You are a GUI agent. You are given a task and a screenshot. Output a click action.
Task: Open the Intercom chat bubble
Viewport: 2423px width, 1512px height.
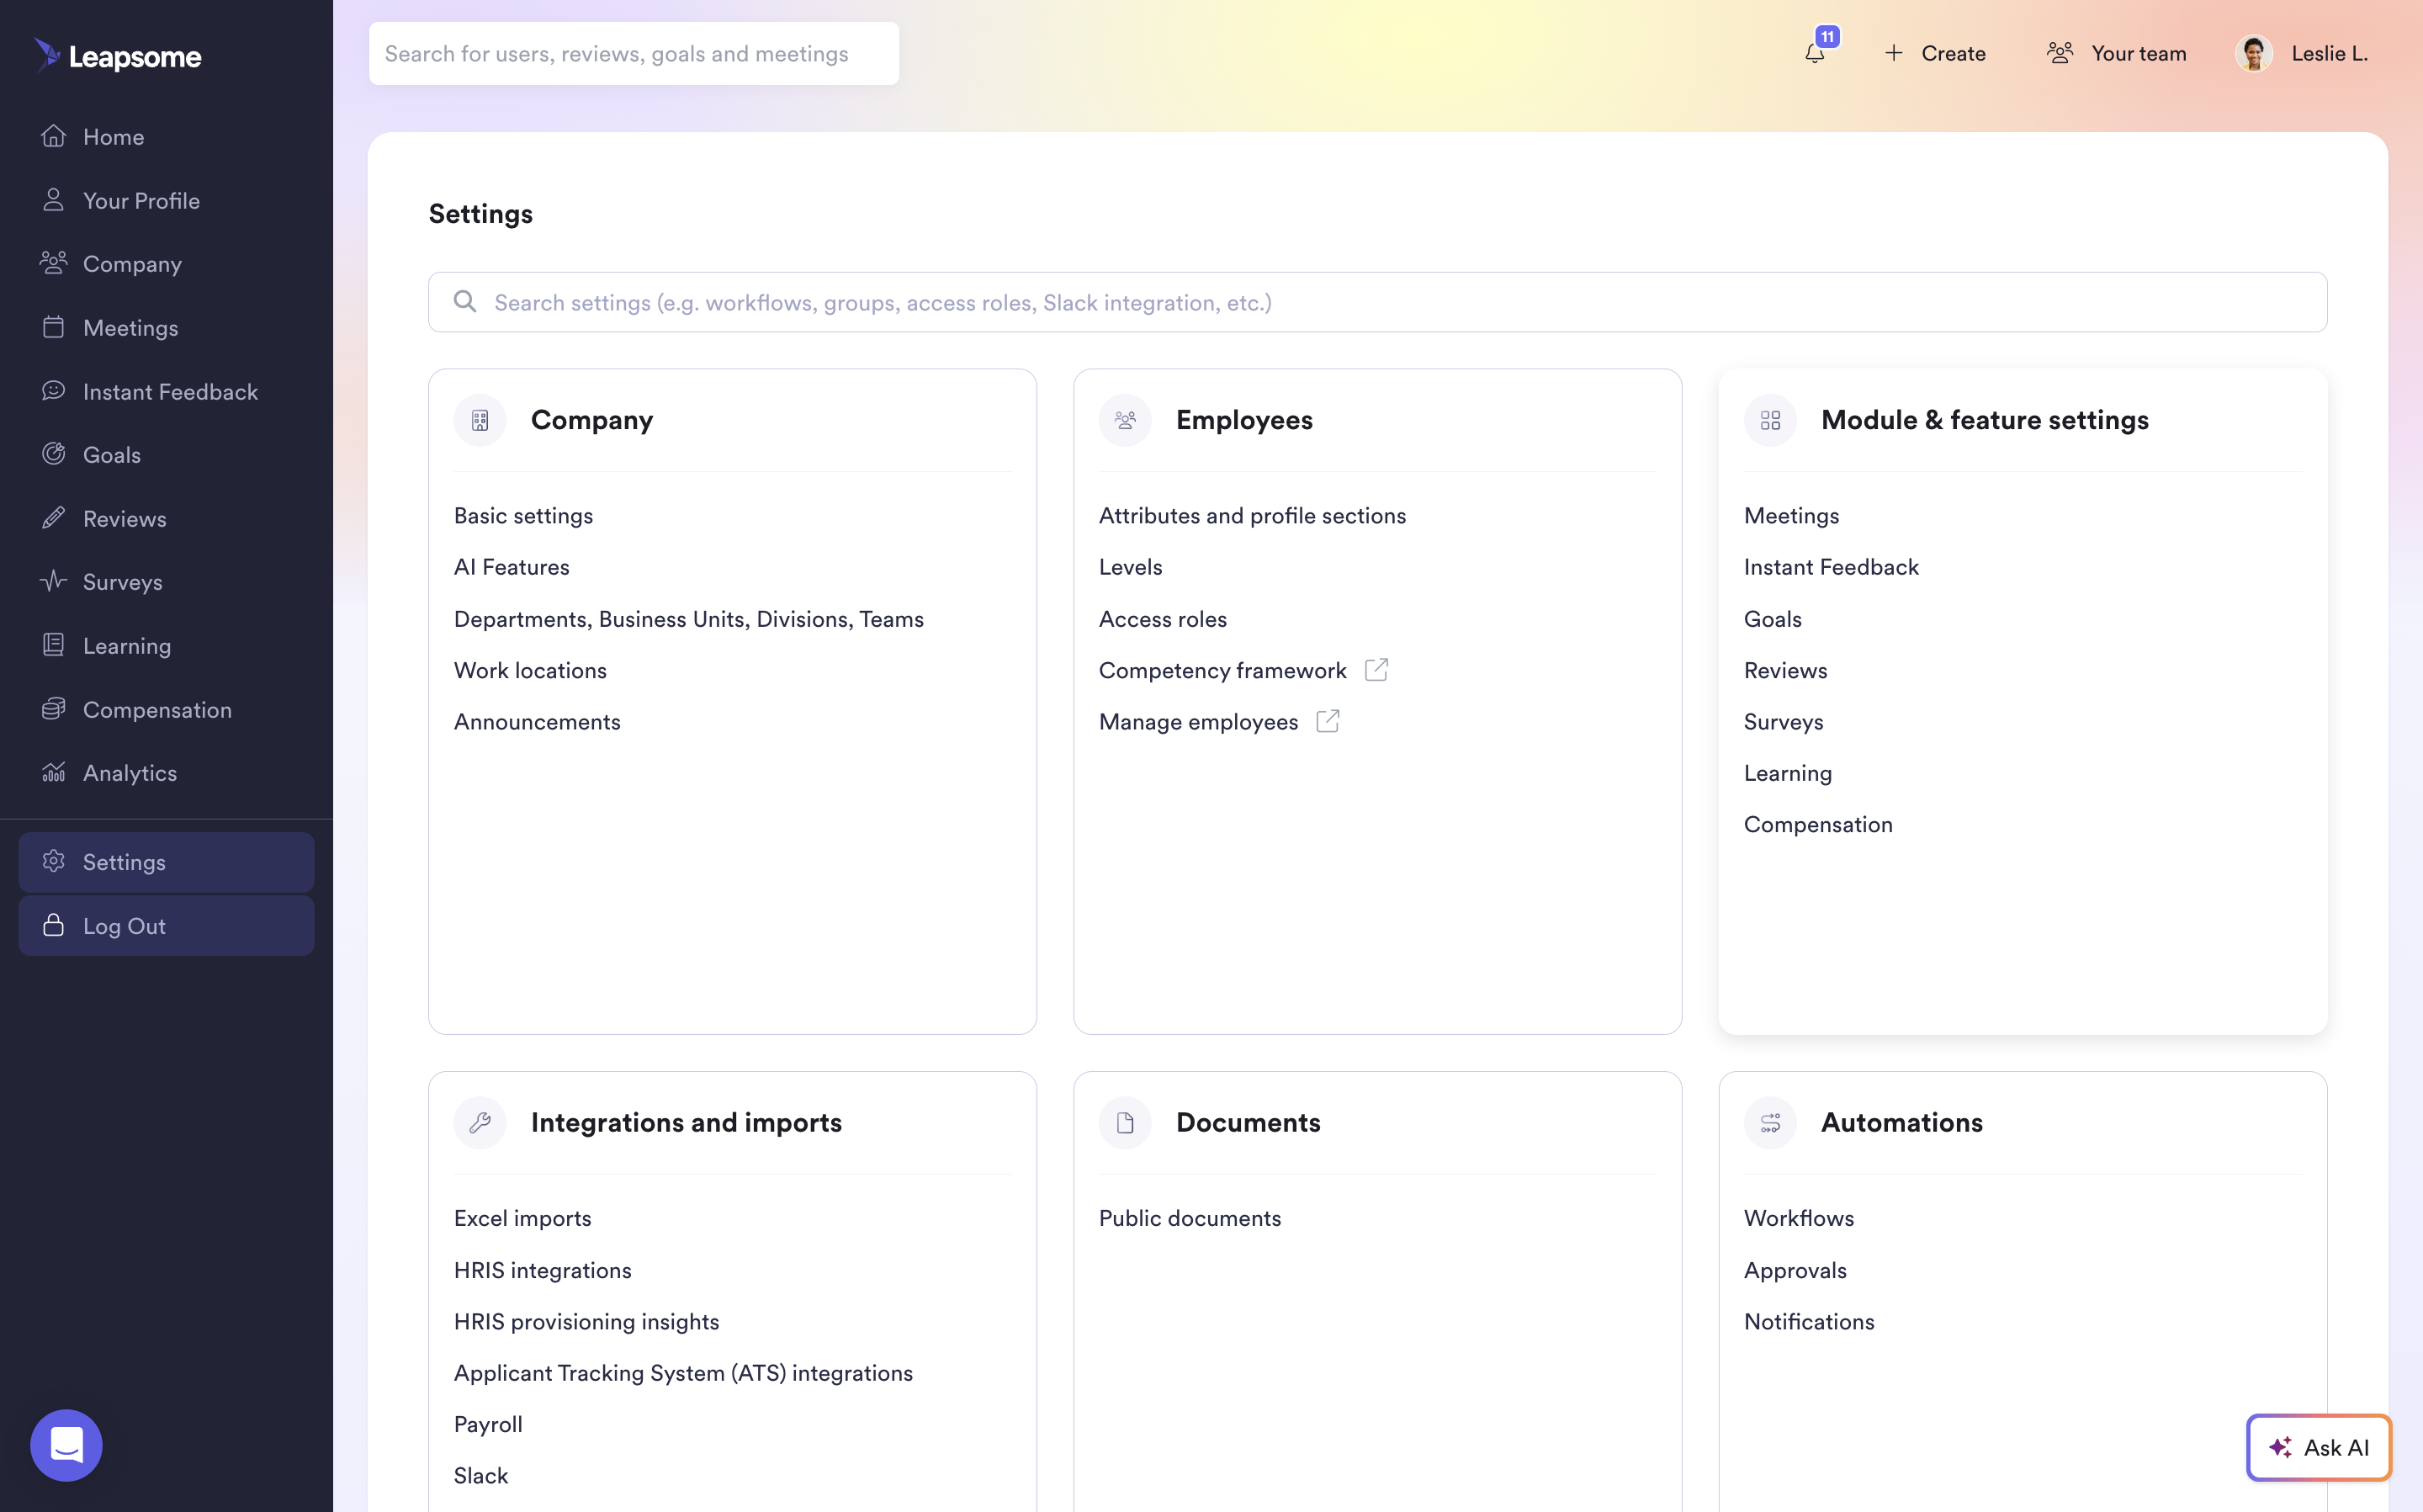66,1445
